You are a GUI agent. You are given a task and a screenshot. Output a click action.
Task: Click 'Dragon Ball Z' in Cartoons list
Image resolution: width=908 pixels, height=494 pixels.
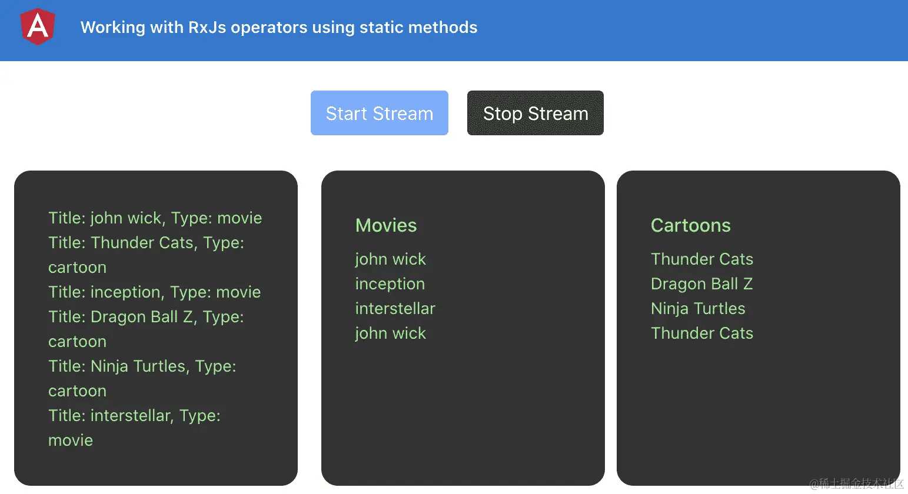tap(702, 284)
